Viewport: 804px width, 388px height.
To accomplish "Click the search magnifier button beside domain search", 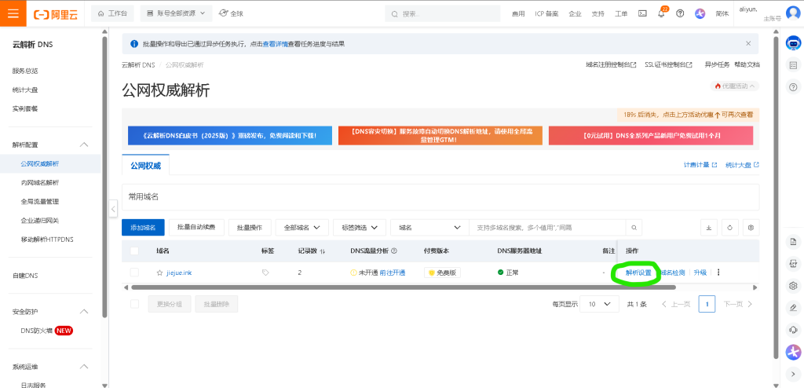I will (634, 227).
